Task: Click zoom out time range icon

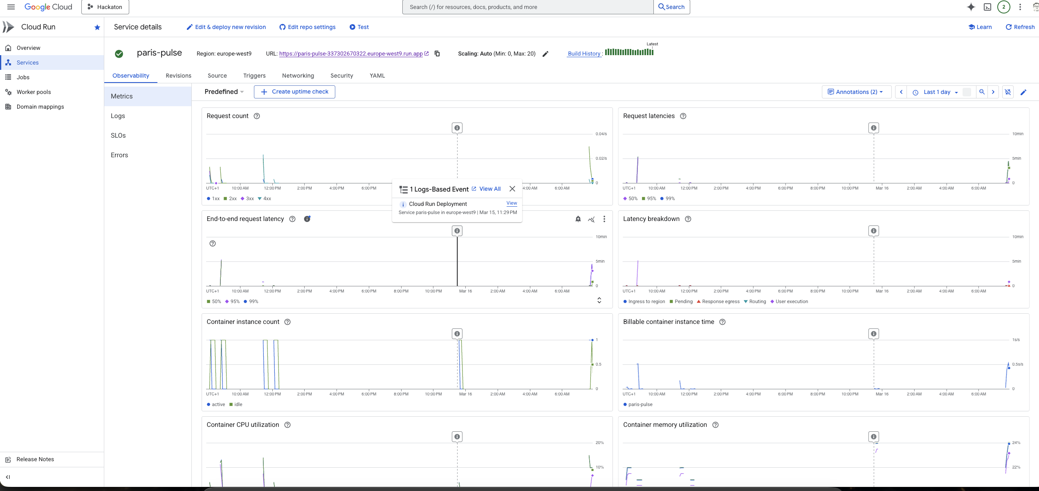Action: 982,92
